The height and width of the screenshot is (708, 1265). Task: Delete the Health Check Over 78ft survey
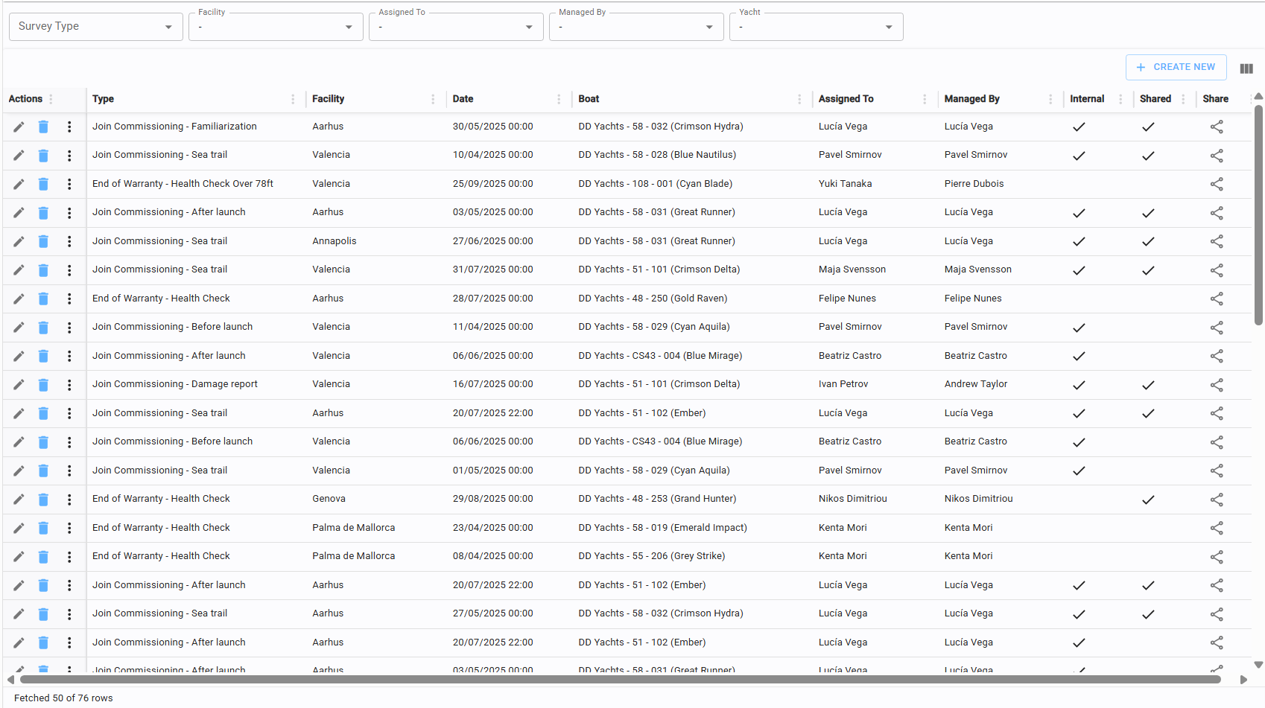[43, 184]
